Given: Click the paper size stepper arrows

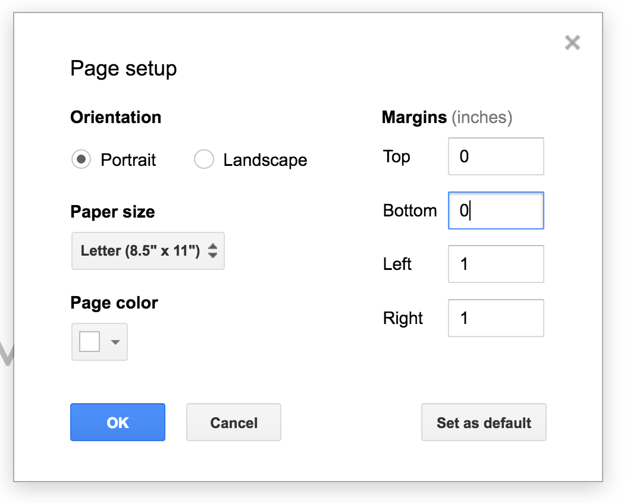Looking at the screenshot, I should click(x=212, y=251).
